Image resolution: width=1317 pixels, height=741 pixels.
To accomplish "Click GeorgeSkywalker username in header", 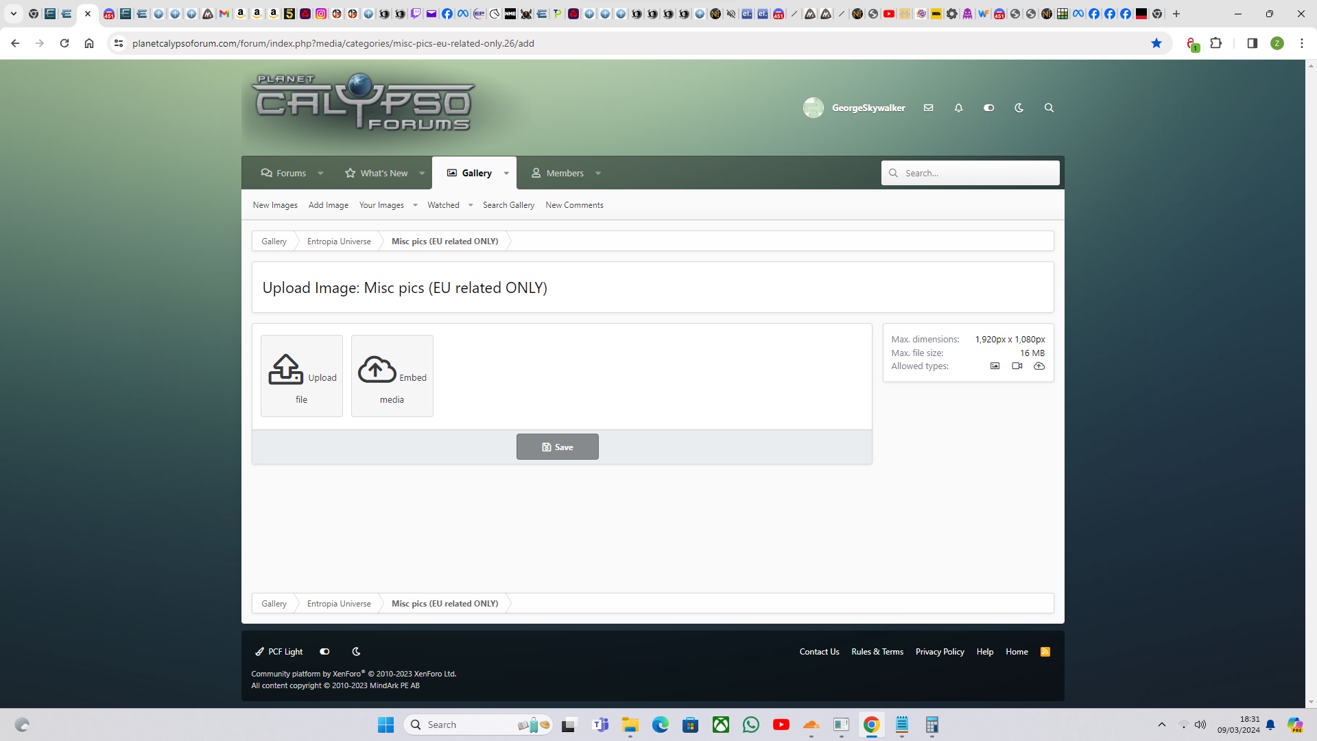I will tap(868, 108).
